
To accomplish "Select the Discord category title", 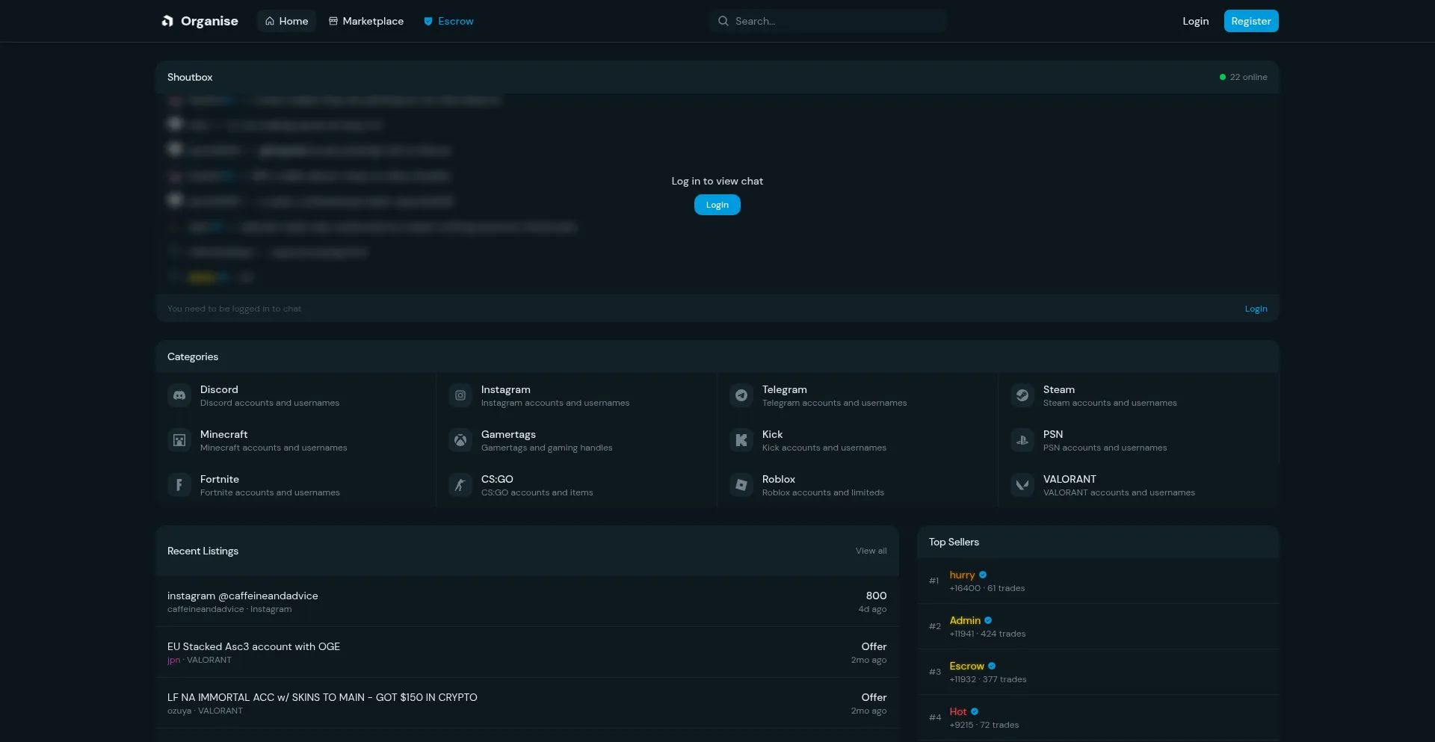I will (x=219, y=389).
